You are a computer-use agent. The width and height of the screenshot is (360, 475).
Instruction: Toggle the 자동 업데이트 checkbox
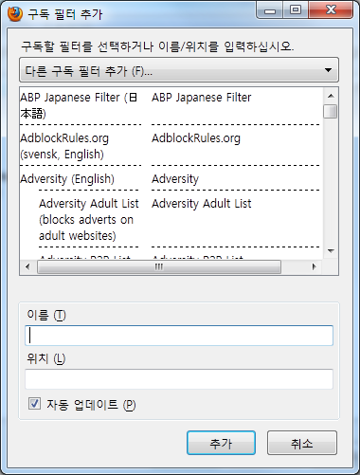point(34,404)
